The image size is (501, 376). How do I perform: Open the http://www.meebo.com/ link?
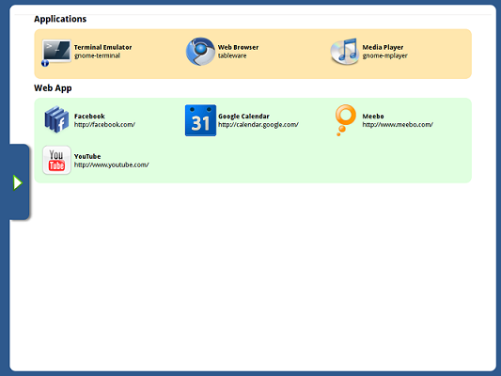[x=398, y=125]
